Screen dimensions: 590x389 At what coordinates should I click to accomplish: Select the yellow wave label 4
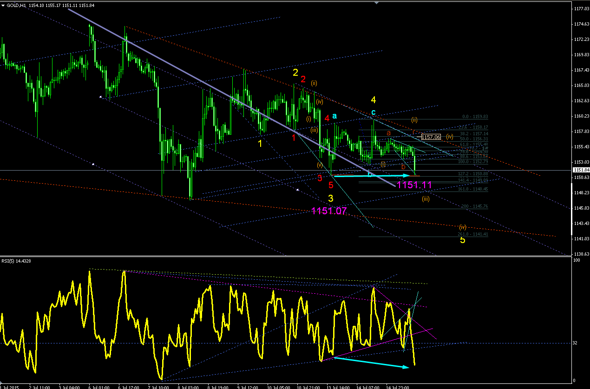tap(373, 100)
